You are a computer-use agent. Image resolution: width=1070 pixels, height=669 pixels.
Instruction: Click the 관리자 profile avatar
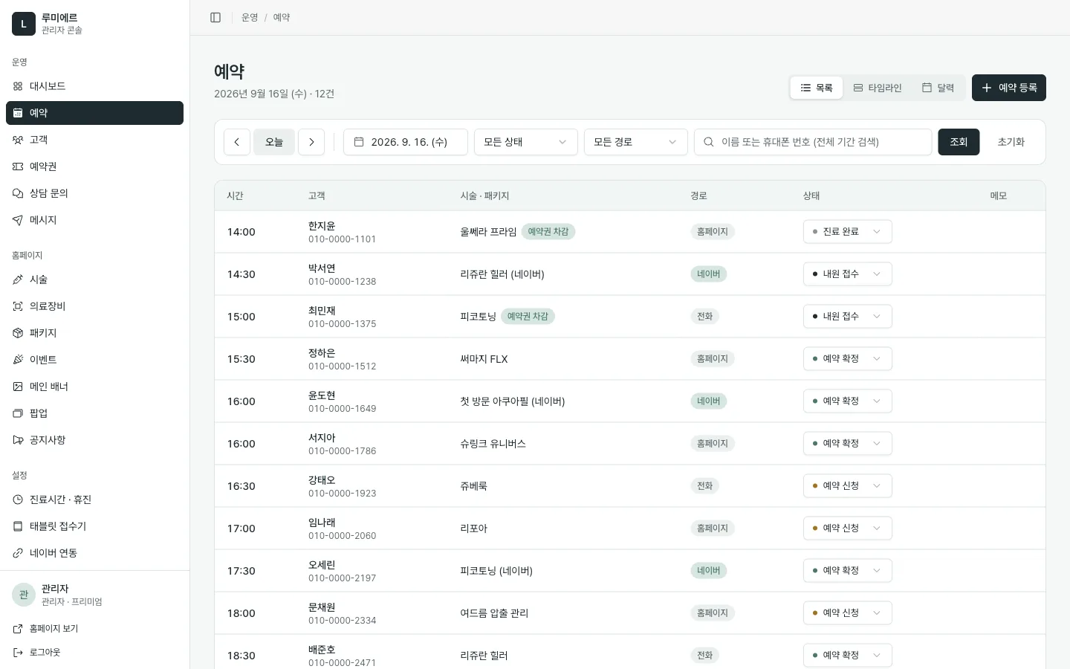[24, 595]
